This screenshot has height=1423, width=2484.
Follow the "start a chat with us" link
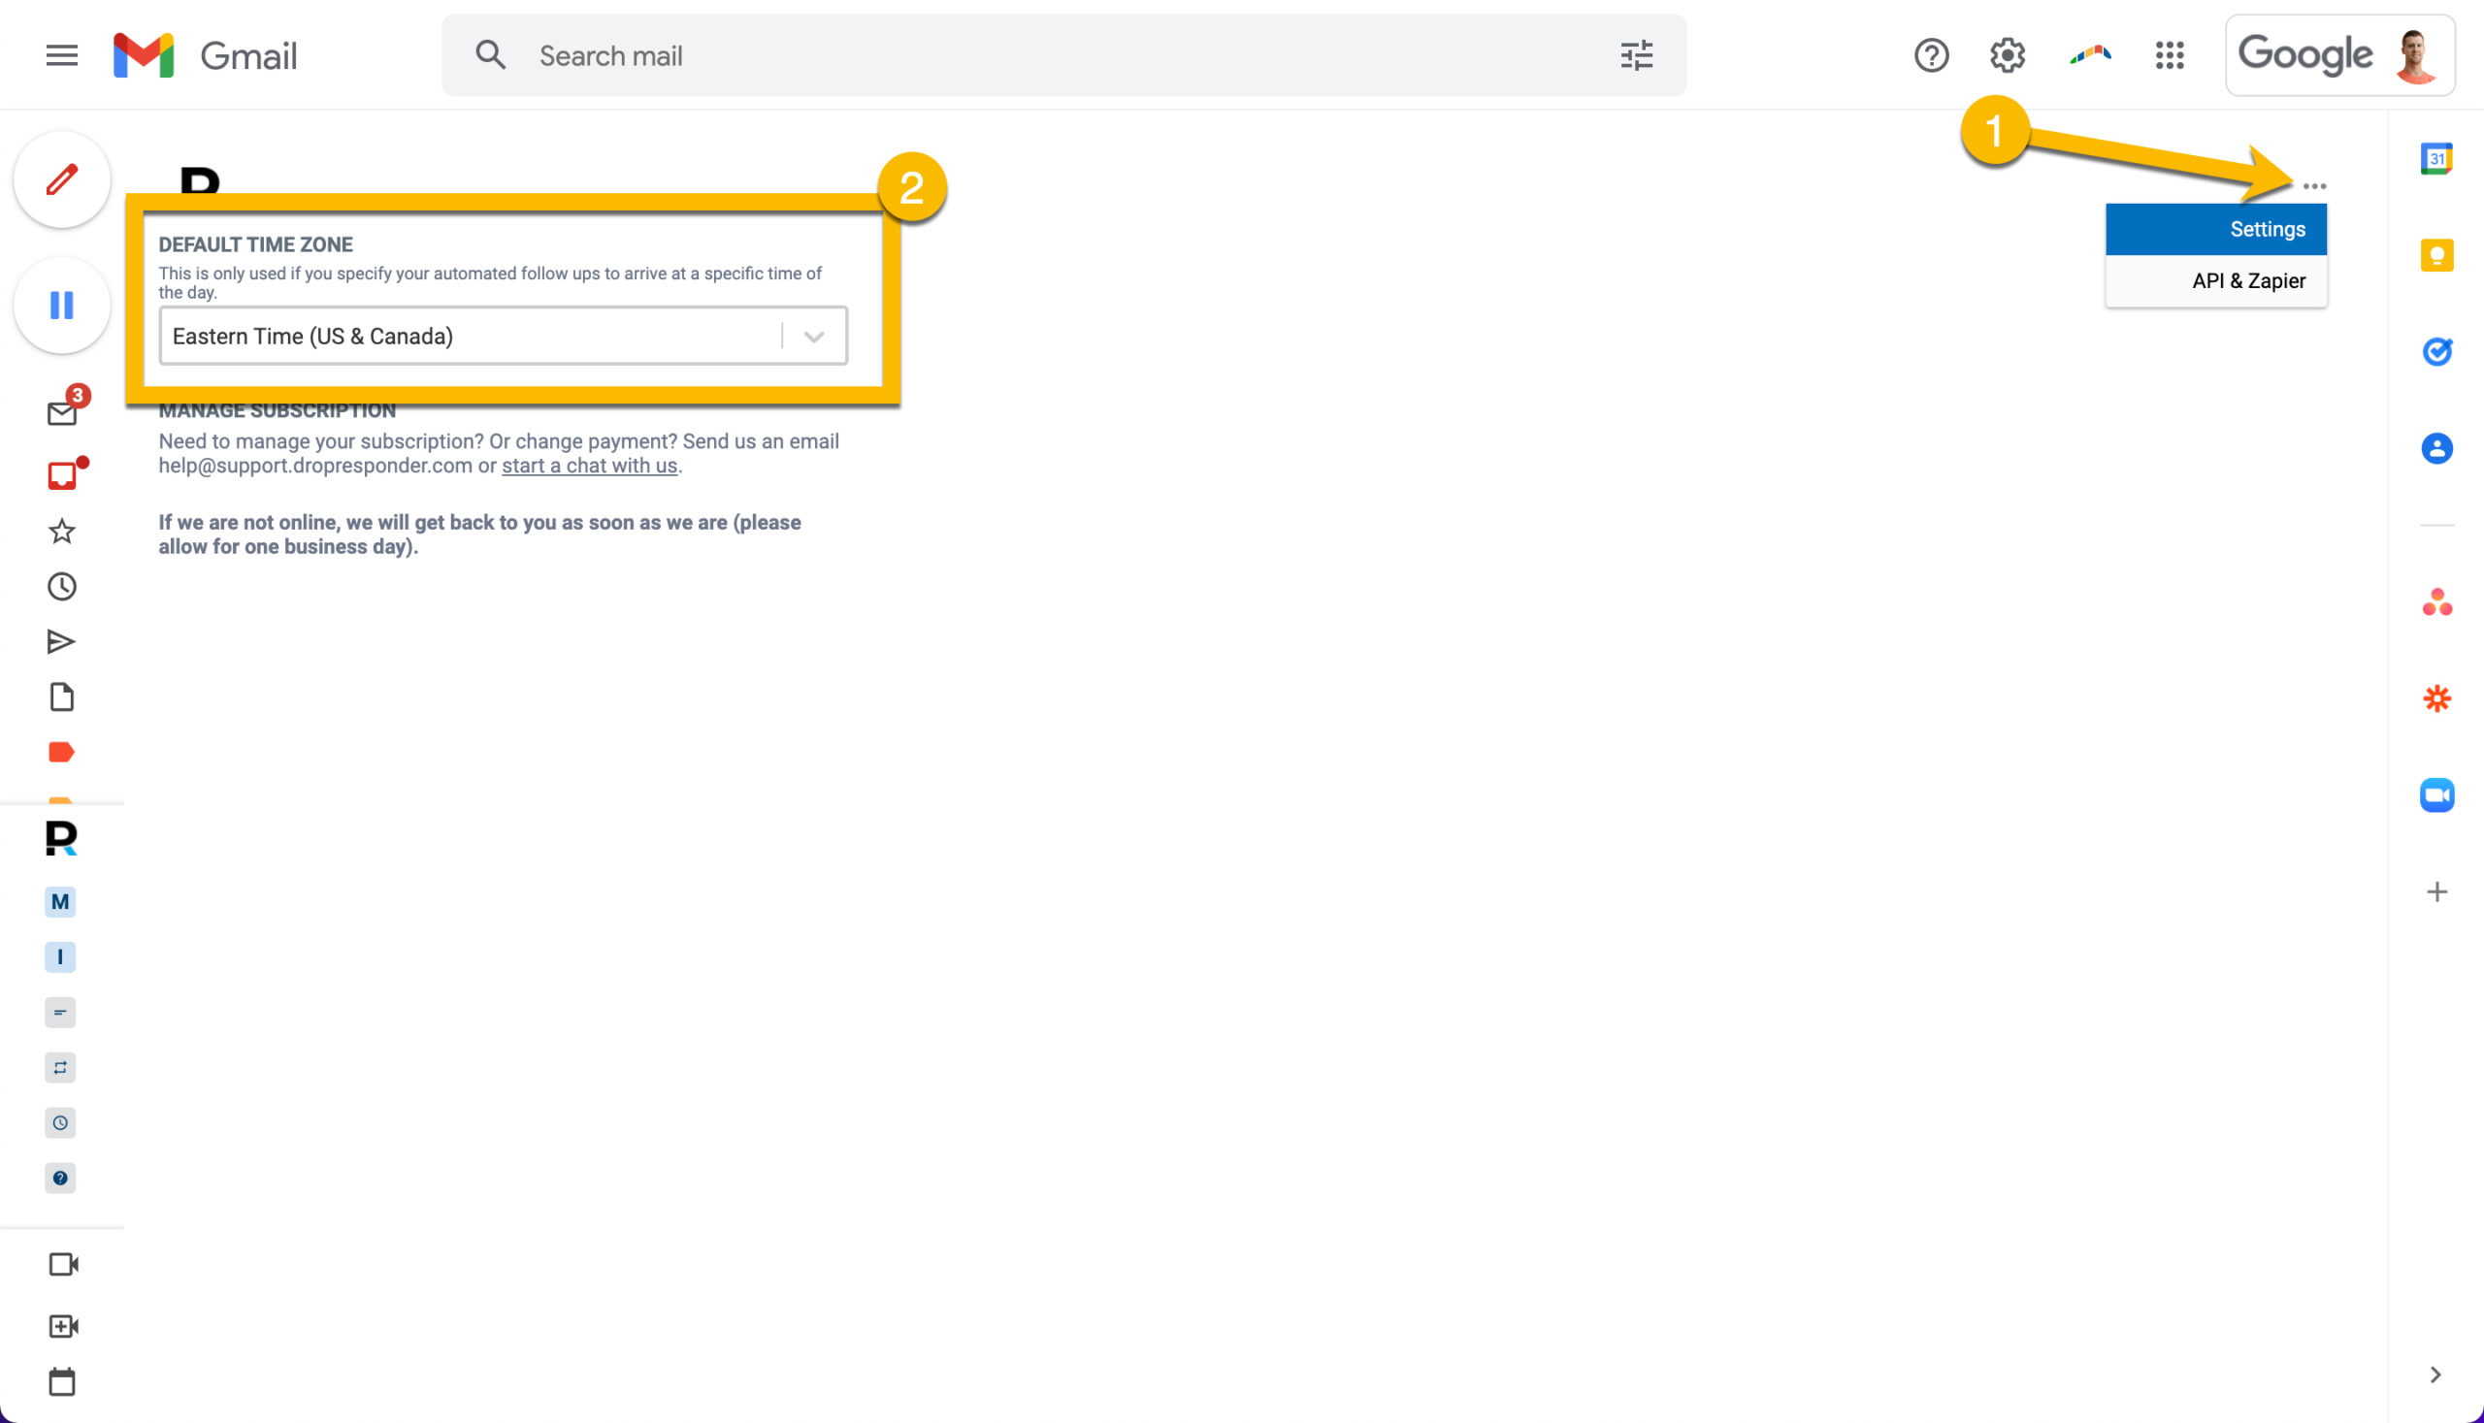tap(590, 467)
